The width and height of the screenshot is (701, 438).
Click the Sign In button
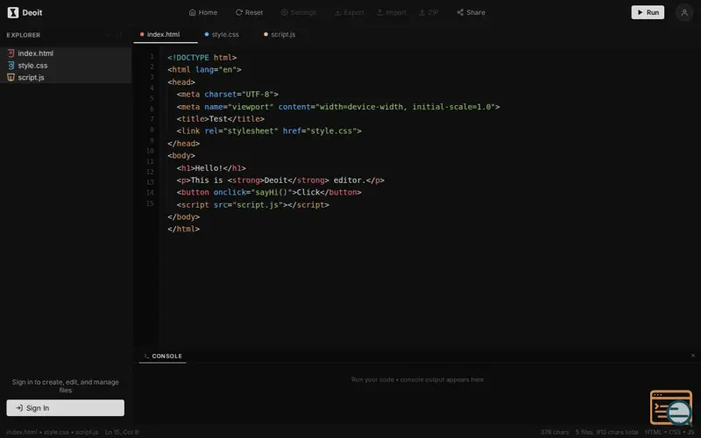(x=65, y=407)
